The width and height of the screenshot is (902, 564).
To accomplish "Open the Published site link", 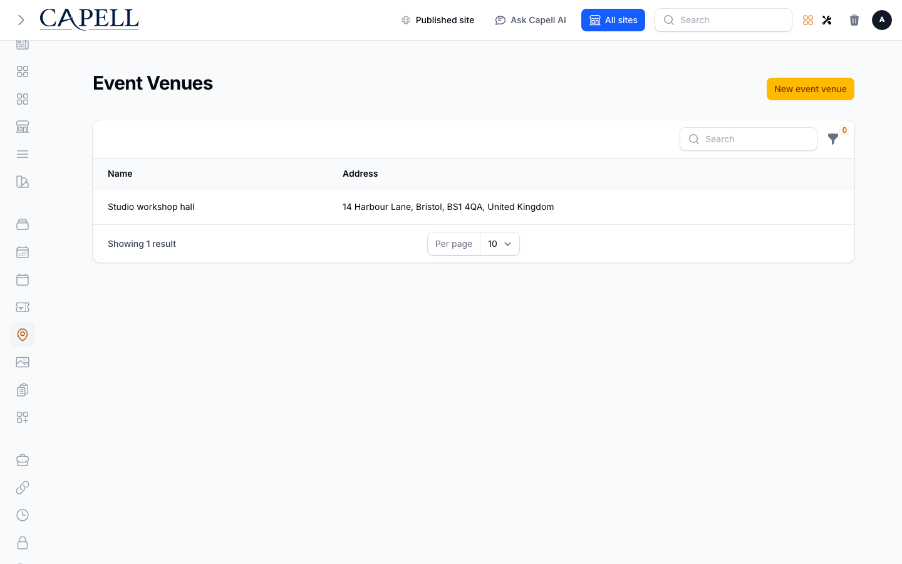I will [x=438, y=20].
